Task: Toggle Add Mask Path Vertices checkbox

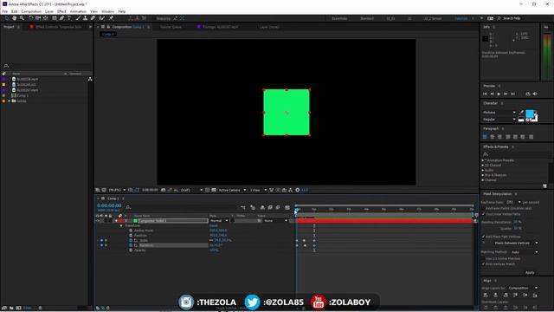Action: (483, 237)
